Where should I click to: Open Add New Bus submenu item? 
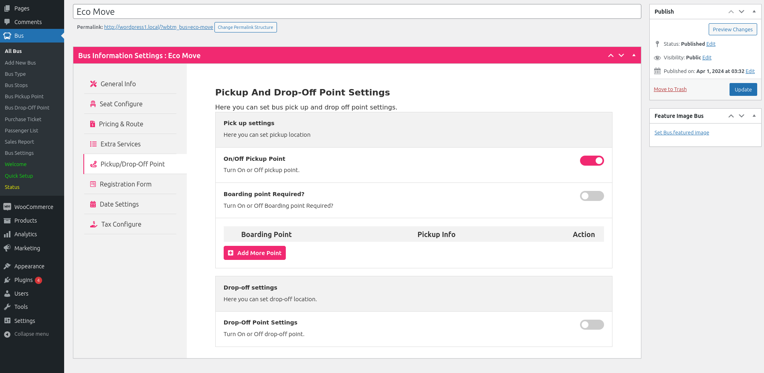coord(20,63)
